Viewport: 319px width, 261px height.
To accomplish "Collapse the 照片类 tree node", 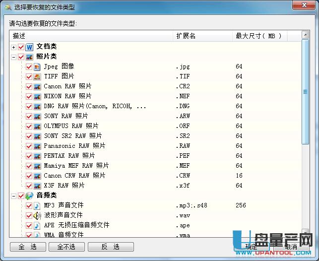I will pos(13,57).
